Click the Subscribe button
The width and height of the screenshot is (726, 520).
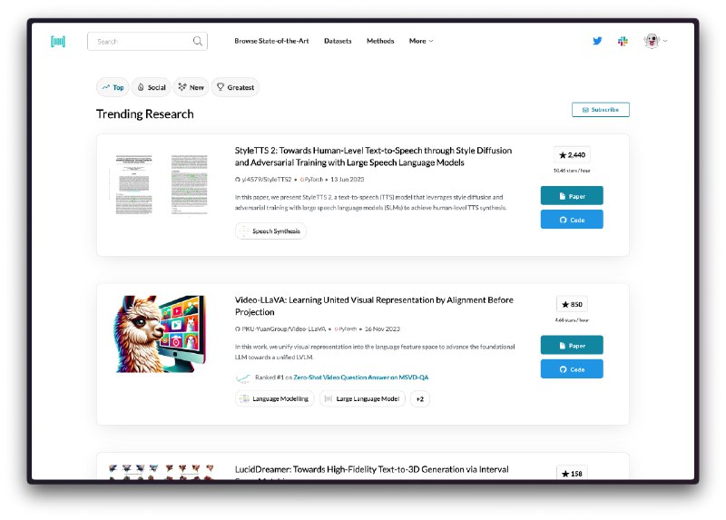tap(601, 110)
